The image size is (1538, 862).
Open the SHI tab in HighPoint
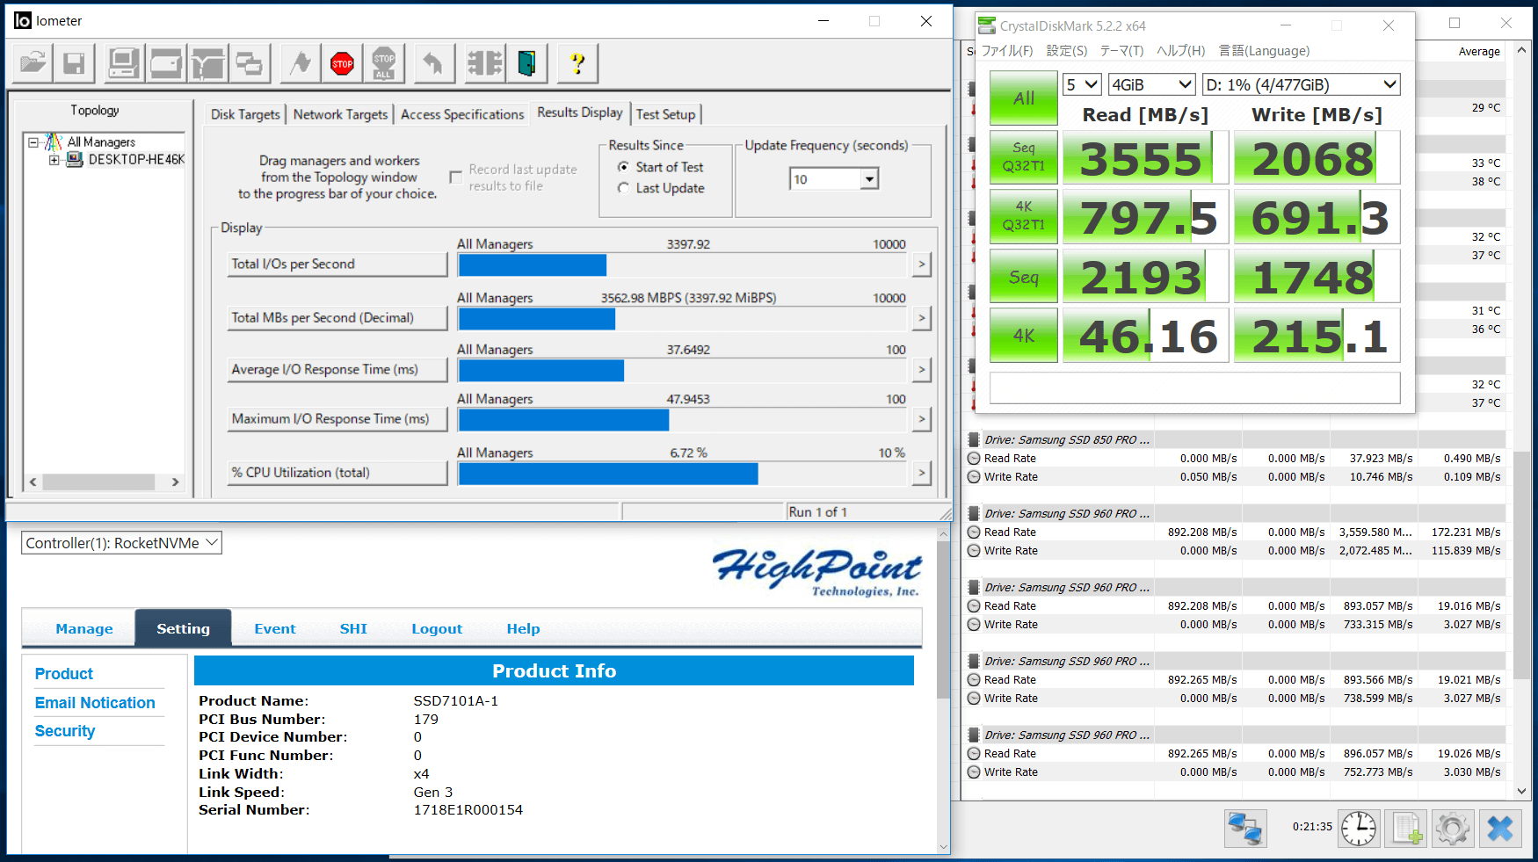[353, 628]
